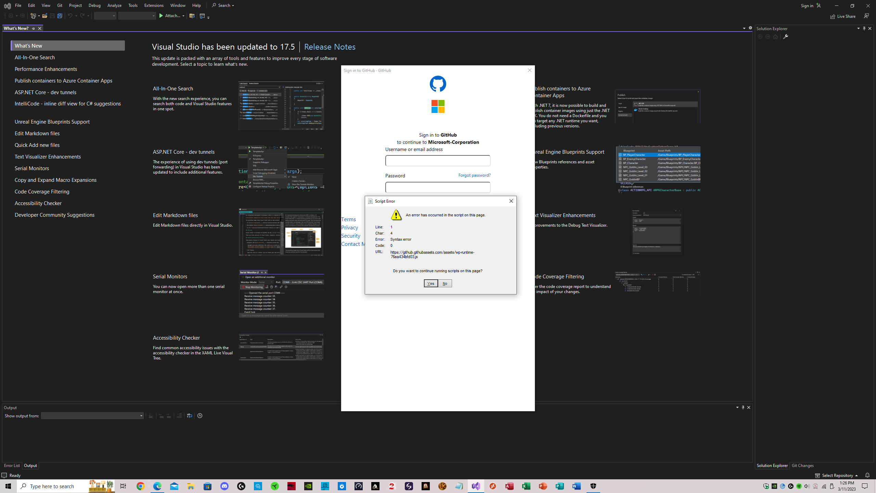Open Microsoft Word from the taskbar
This screenshot has height=493, width=876.
(576, 486)
